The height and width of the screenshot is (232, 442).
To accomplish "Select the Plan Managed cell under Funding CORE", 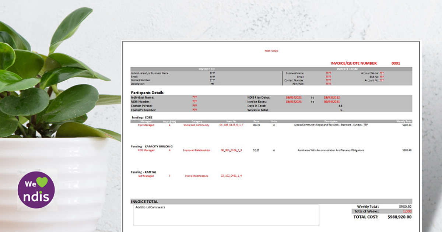I will 145,125.
